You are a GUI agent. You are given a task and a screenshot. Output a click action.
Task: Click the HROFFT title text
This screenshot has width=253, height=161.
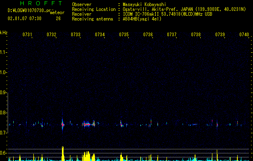41,3
